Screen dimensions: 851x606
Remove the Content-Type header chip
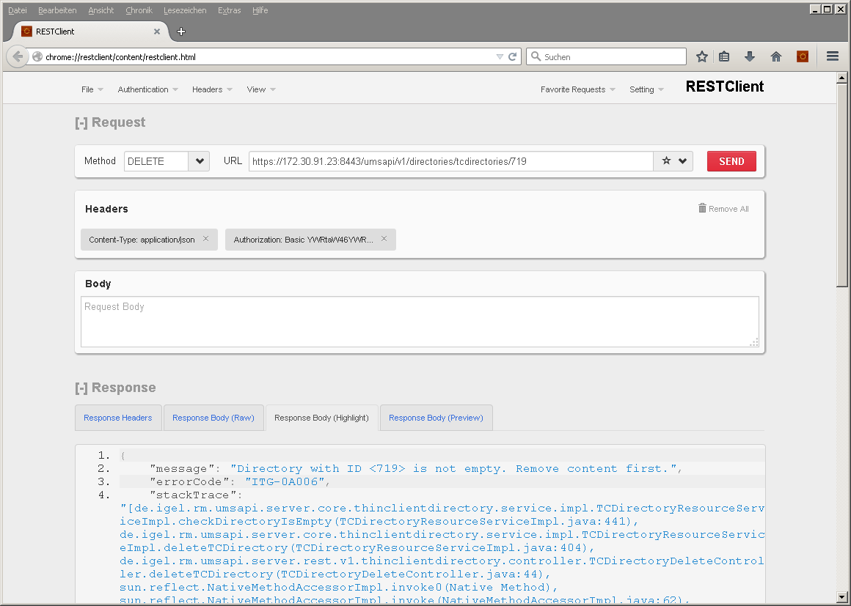click(205, 239)
